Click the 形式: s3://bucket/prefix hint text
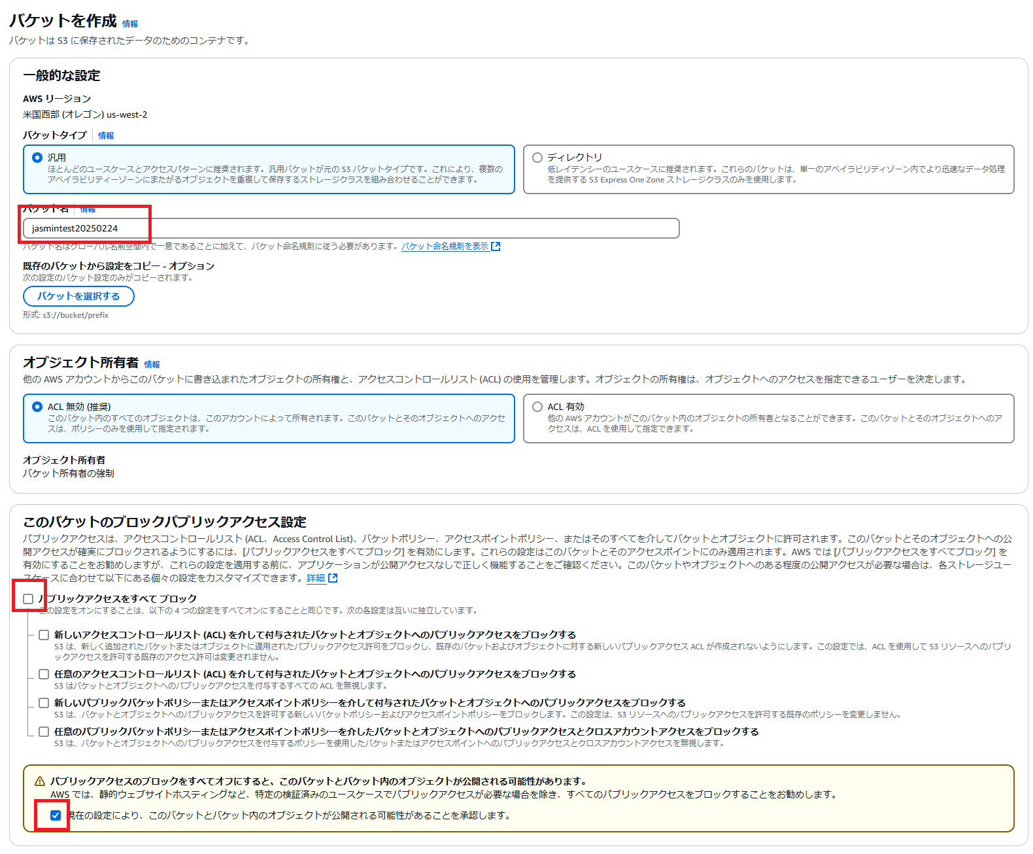This screenshot has height=854, width=1033. tap(65, 315)
